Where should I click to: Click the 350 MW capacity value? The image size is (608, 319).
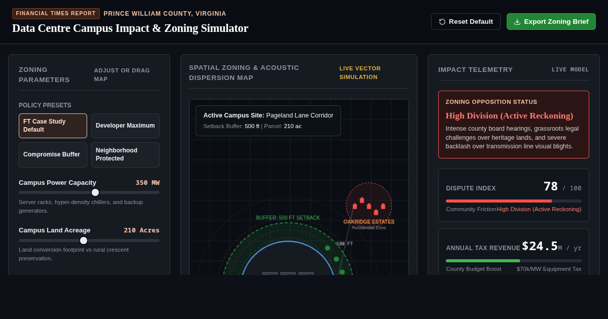click(147, 182)
